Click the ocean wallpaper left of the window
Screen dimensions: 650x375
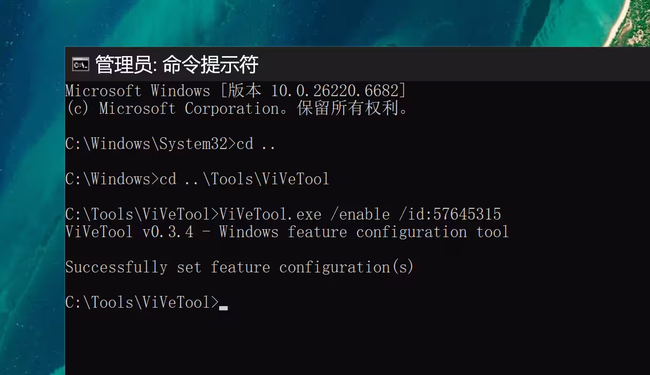click(32, 214)
